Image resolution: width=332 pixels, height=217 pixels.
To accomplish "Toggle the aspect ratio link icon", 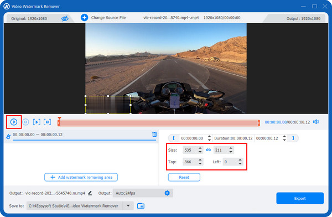I will pyautogui.click(x=209, y=150).
